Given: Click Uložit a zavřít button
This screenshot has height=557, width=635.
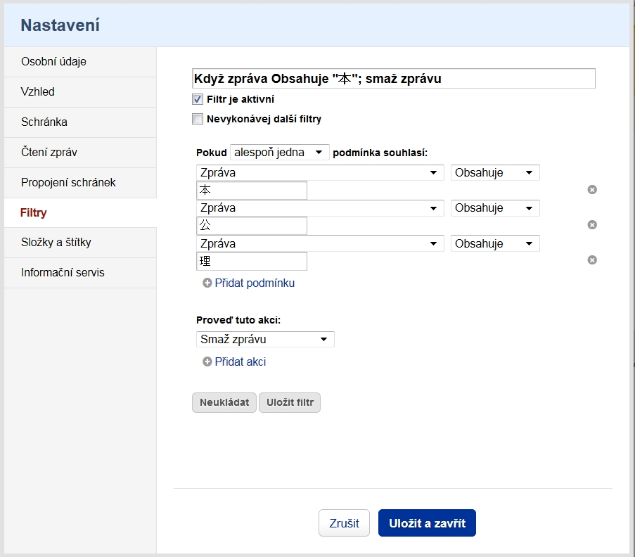Looking at the screenshot, I should (427, 523).
